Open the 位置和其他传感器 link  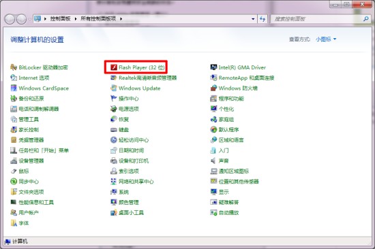[x=239, y=182]
